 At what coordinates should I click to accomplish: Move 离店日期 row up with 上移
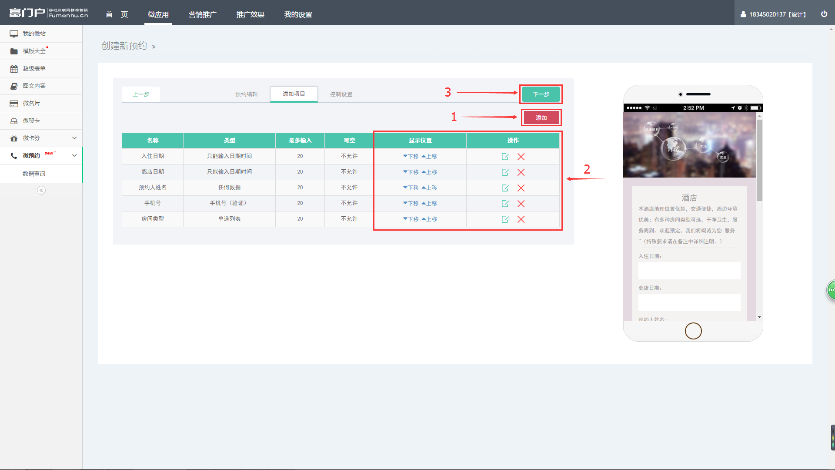(429, 172)
